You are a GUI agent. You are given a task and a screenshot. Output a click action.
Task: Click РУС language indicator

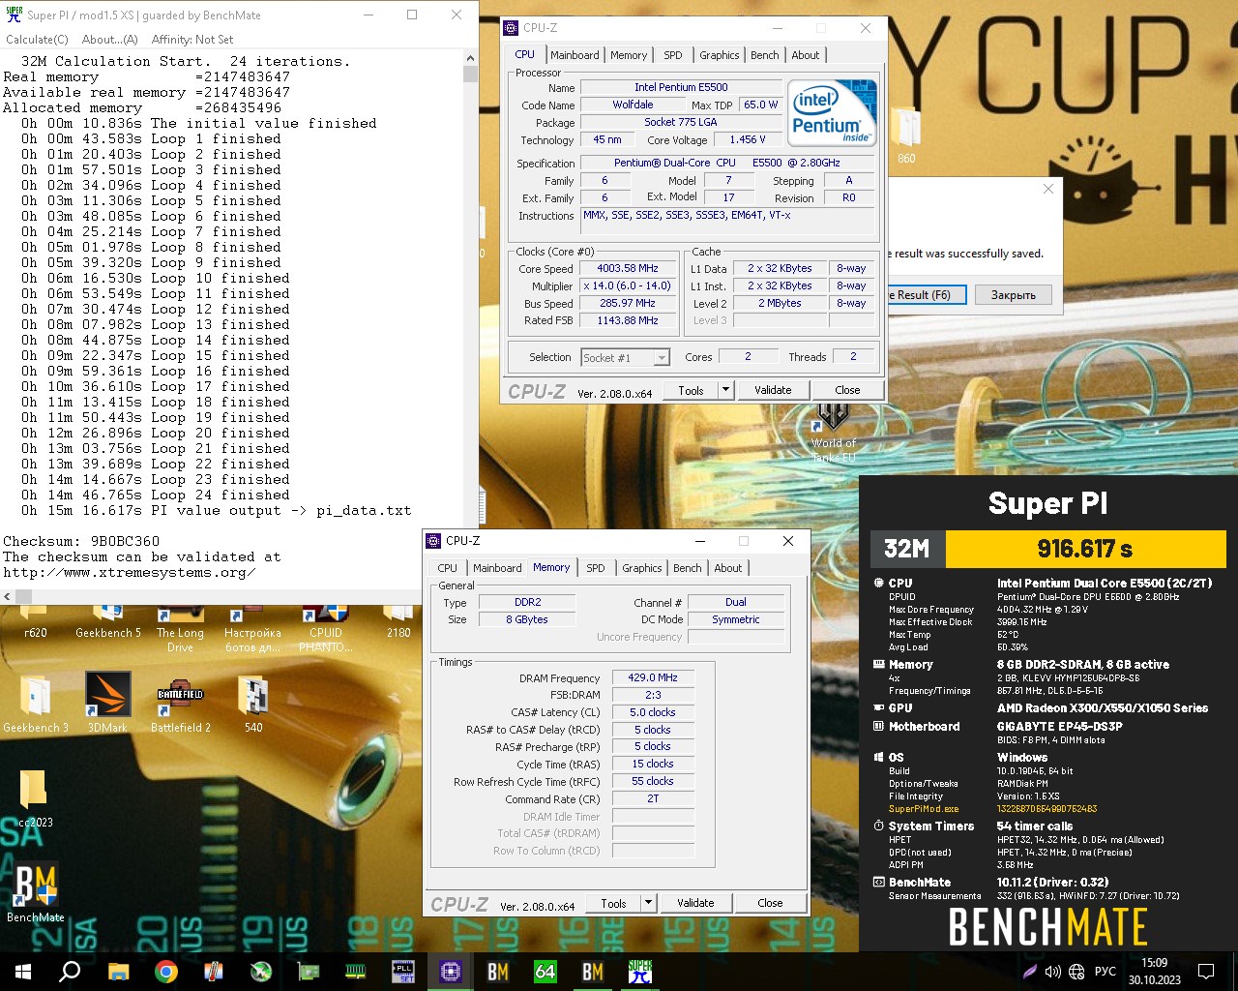click(x=1105, y=971)
